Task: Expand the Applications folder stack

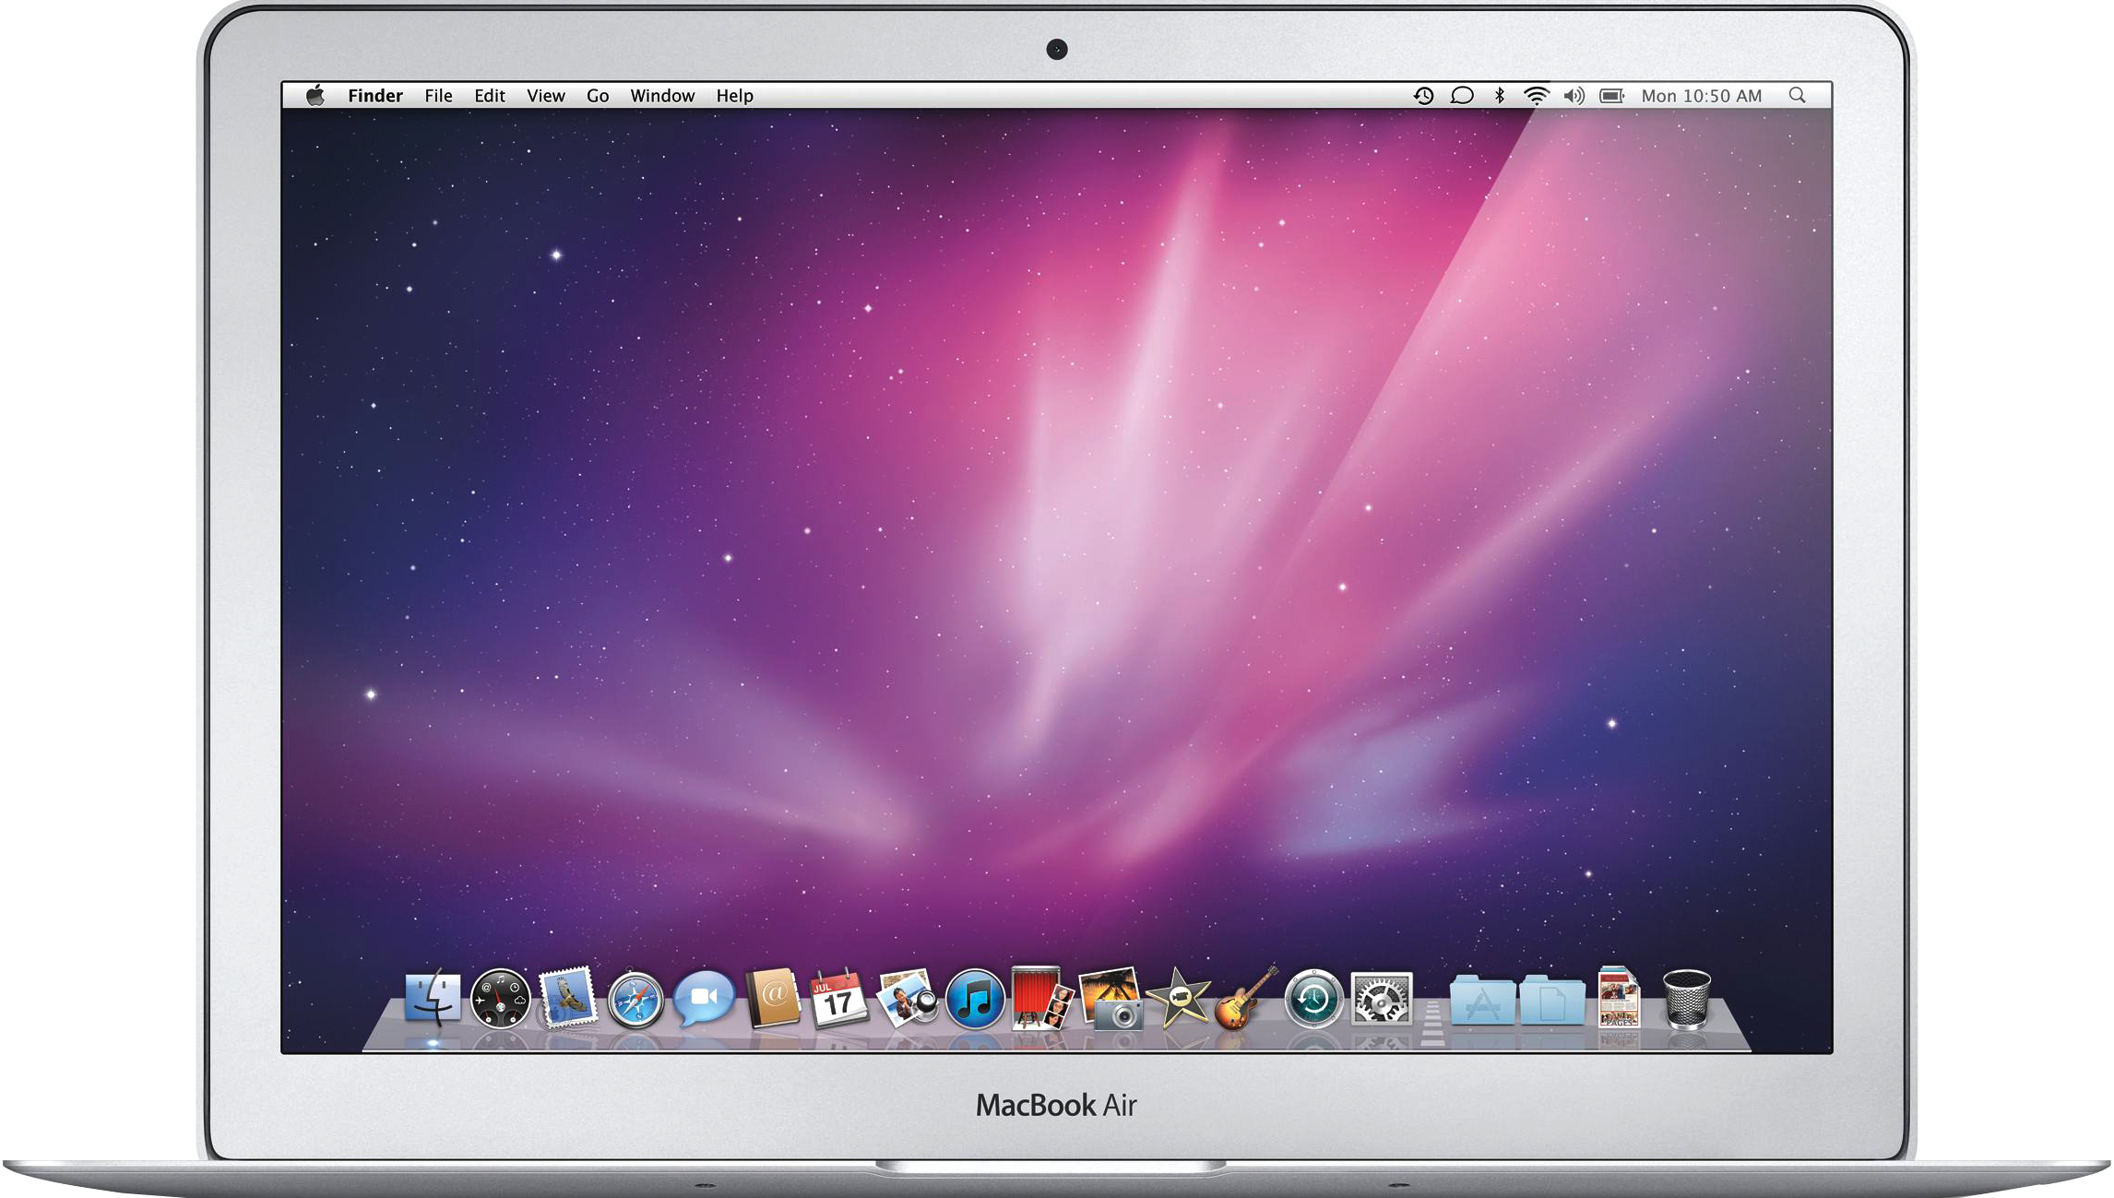Action: pyautogui.click(x=1481, y=1002)
